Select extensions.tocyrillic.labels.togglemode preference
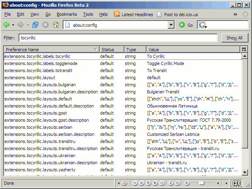 click(123, 63)
